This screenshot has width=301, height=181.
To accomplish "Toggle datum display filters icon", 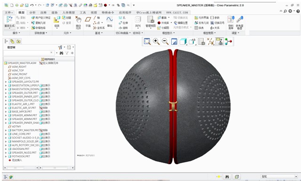I will [210, 41].
